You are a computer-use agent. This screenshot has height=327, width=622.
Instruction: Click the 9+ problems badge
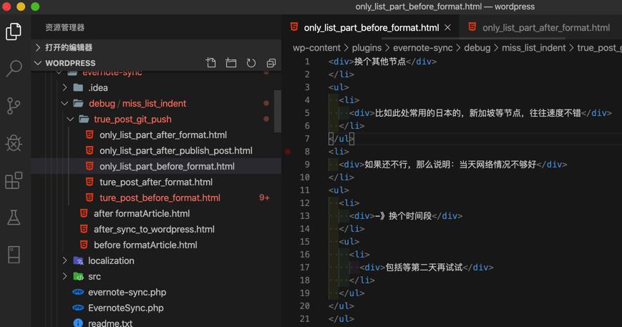pos(264,197)
